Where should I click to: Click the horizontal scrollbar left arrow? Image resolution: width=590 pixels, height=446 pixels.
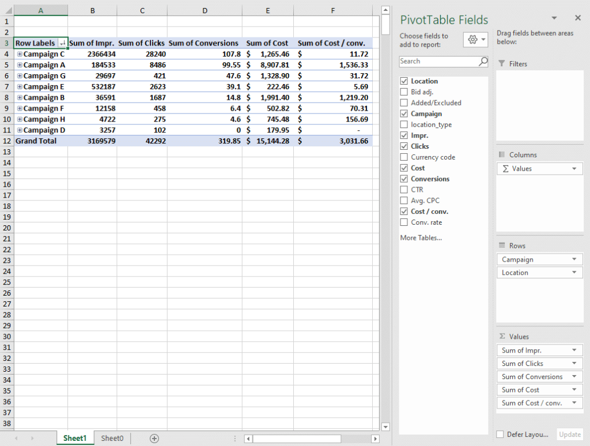tap(248, 439)
